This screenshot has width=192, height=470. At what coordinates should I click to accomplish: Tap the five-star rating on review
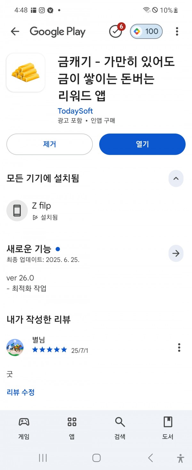[50, 350]
